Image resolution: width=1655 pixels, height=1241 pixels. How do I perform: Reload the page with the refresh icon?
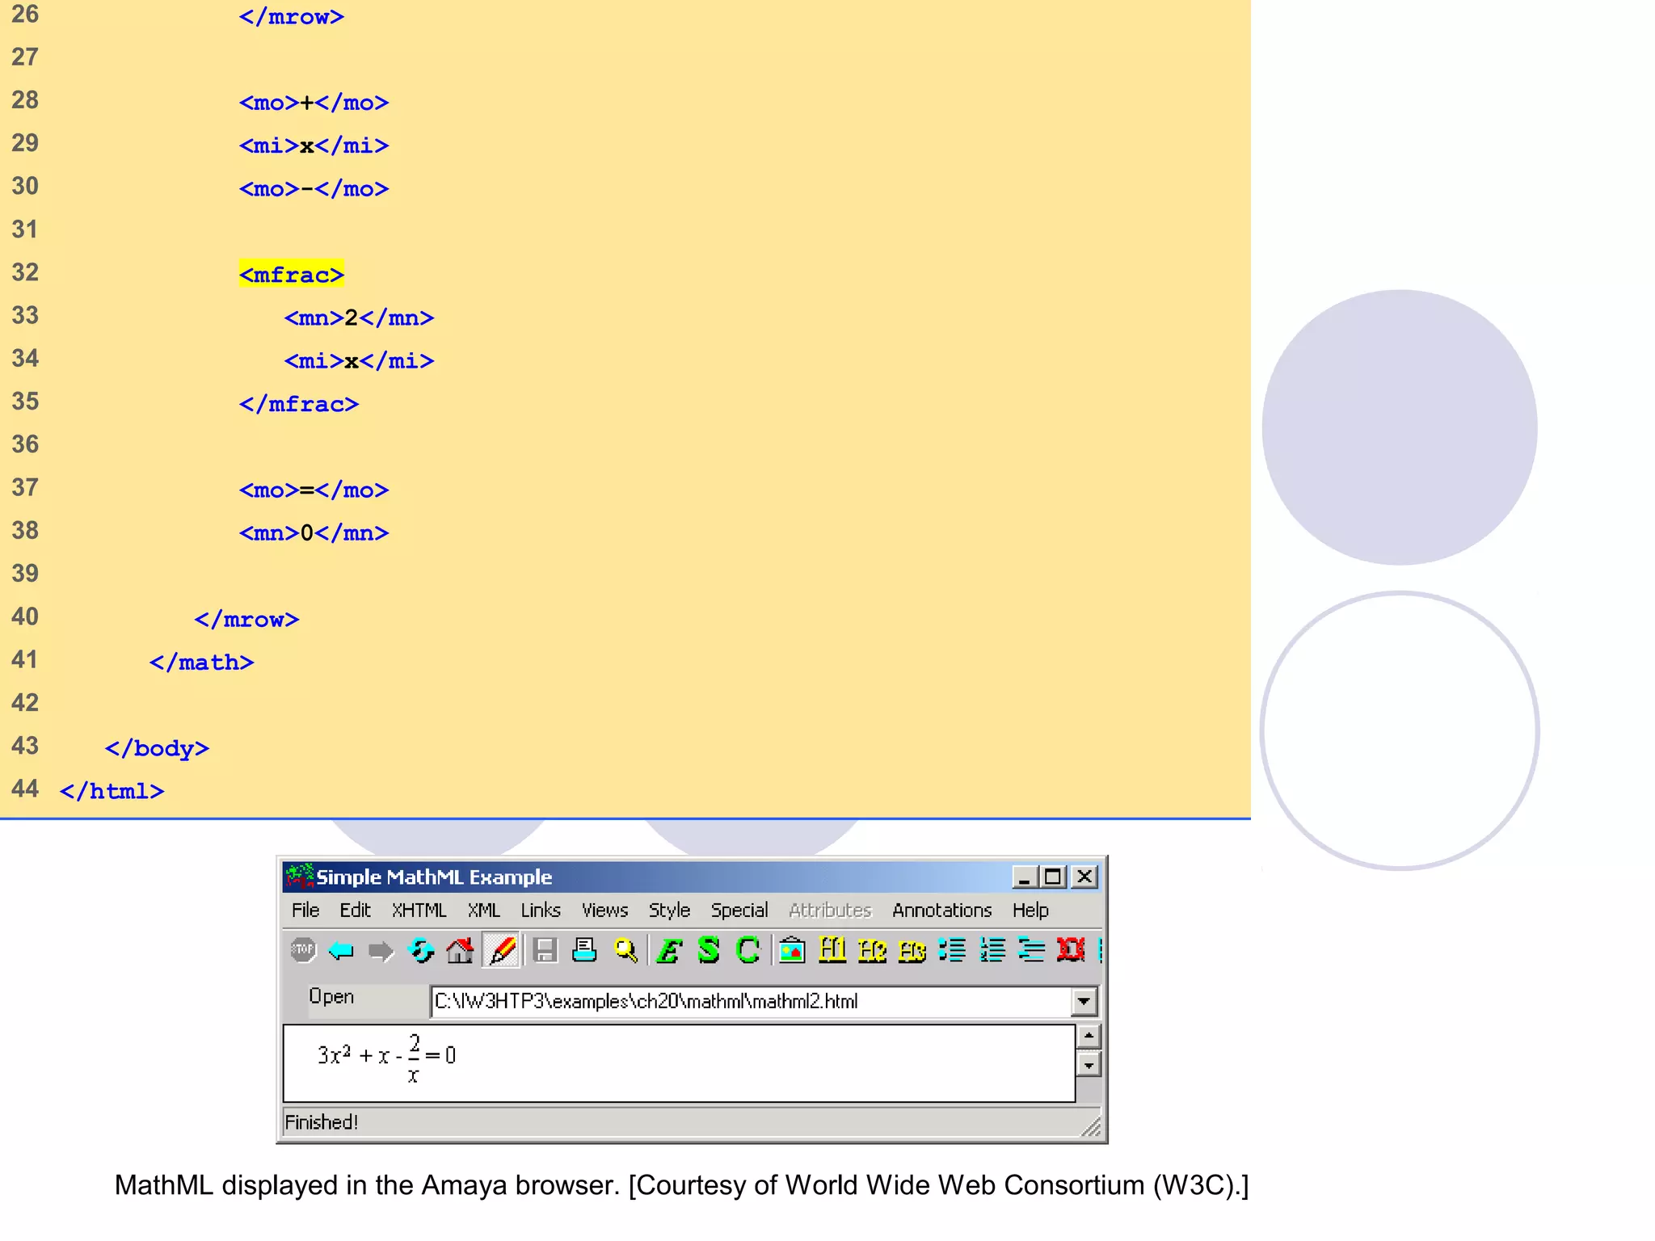pyautogui.click(x=421, y=950)
